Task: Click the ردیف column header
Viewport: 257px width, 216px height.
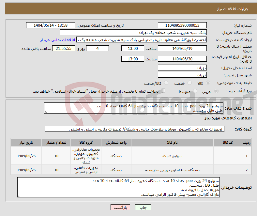Action: pos(247,143)
